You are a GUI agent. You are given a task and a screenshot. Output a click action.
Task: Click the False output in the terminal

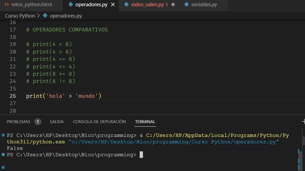pyautogui.click(x=15, y=148)
